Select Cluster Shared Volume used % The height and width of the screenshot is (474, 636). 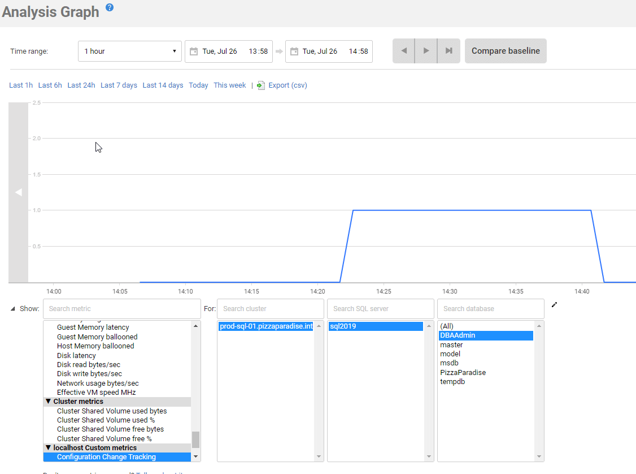[x=106, y=420]
